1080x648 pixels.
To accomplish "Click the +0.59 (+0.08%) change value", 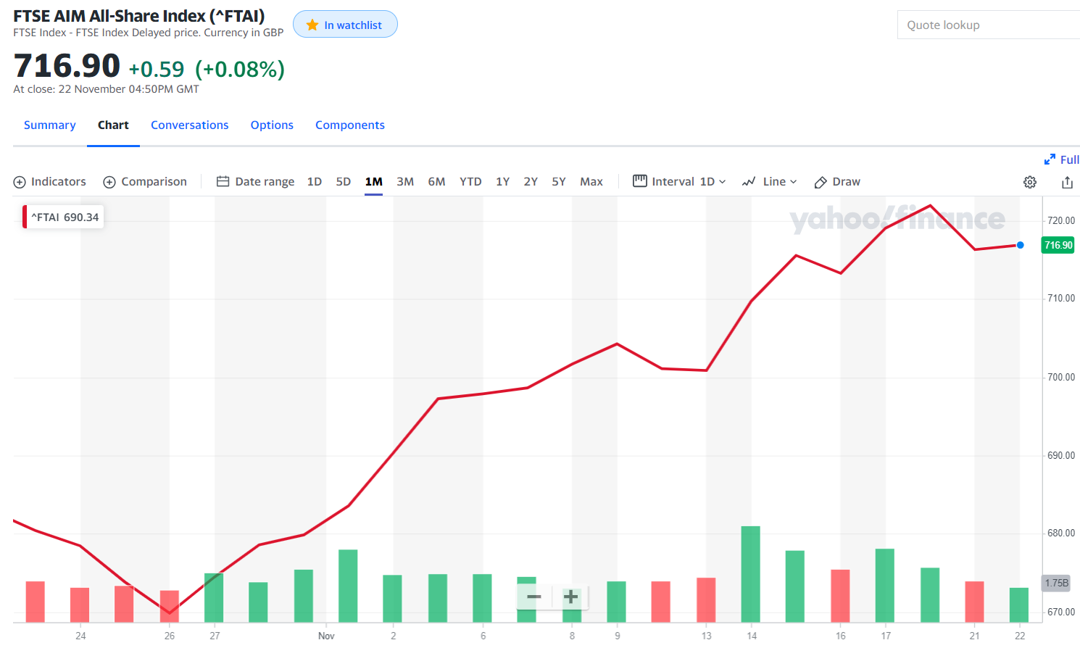I will (207, 70).
